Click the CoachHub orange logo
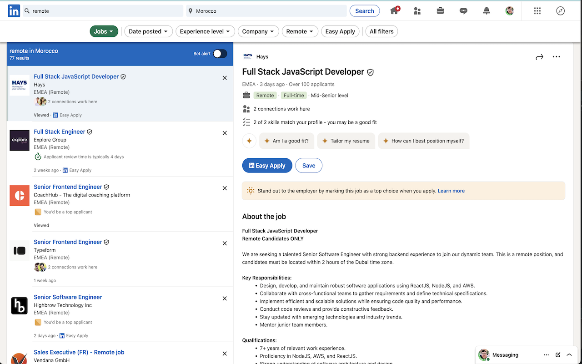 (20, 195)
